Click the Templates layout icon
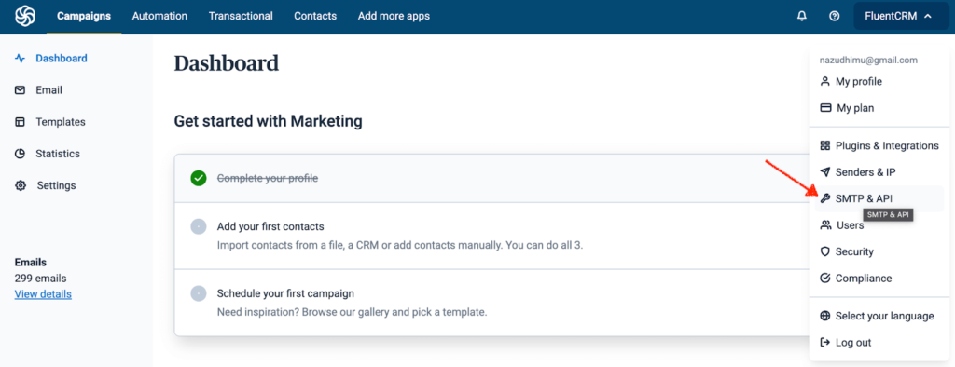This screenshot has height=367, width=955. 21,122
